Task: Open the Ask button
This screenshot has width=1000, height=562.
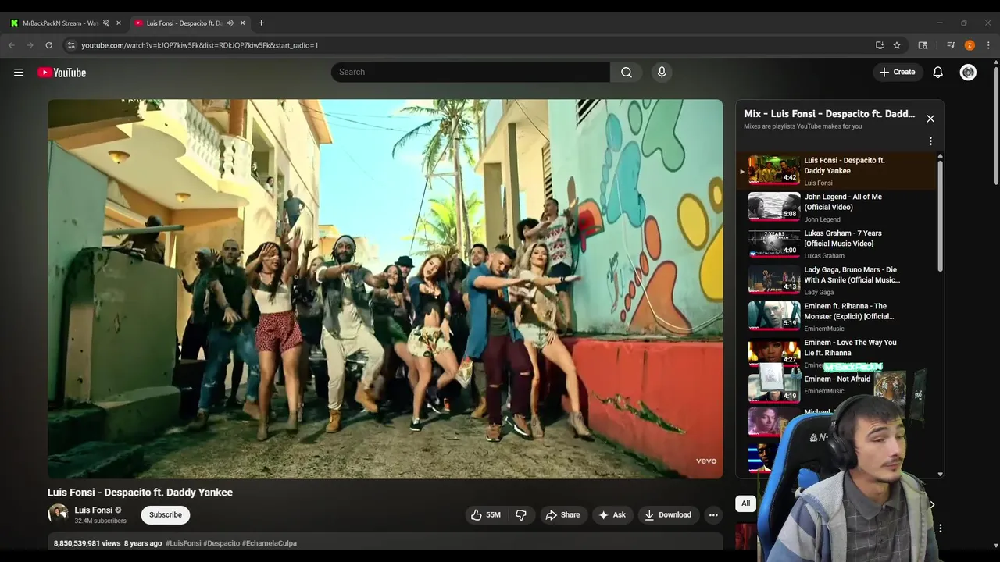Action: click(x=612, y=514)
